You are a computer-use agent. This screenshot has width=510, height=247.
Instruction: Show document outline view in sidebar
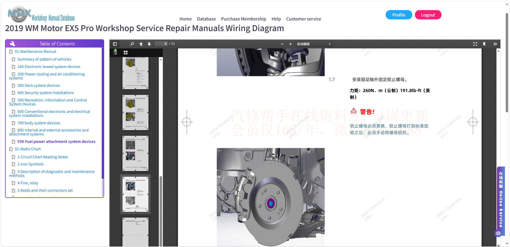point(115,52)
